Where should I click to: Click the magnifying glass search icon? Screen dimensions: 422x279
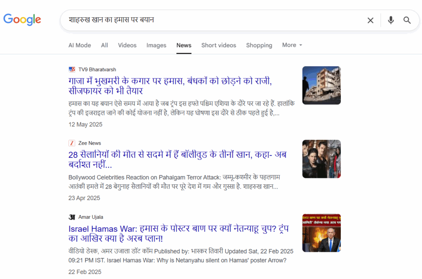pos(407,20)
